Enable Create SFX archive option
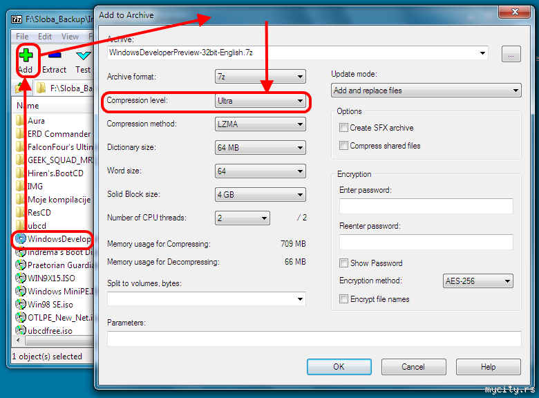 (x=343, y=128)
